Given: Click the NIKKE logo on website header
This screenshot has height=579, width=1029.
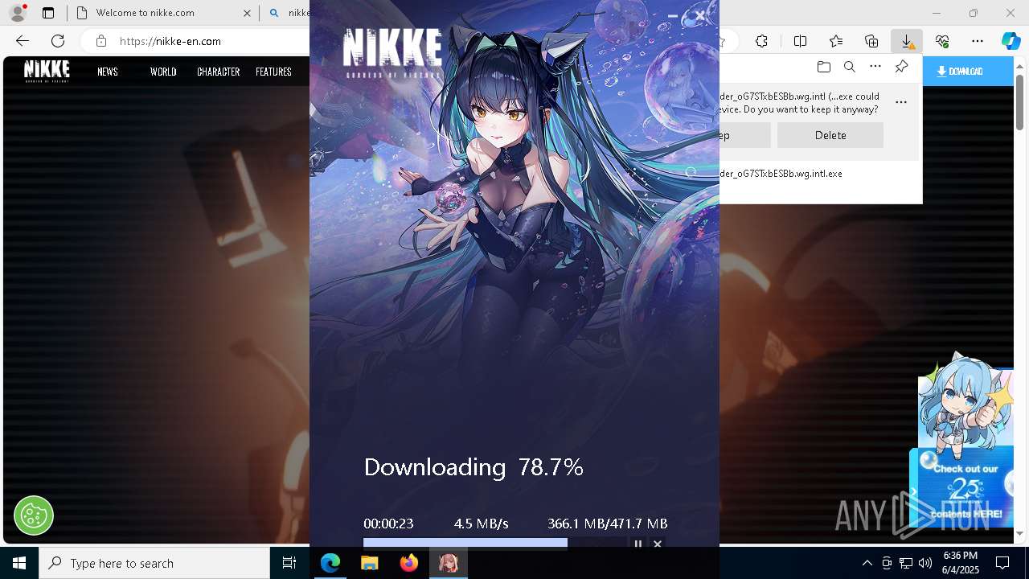Looking at the screenshot, I should click(47, 71).
